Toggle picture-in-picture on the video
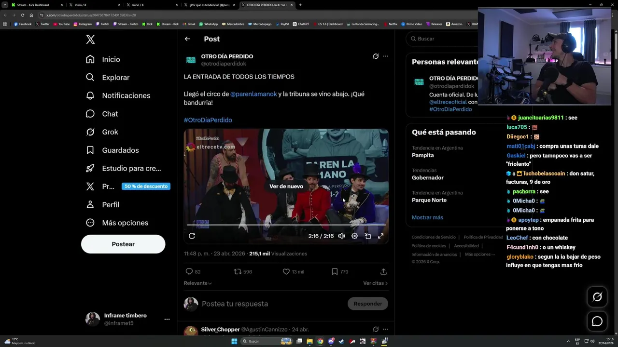This screenshot has height=347, width=618. (x=367, y=236)
